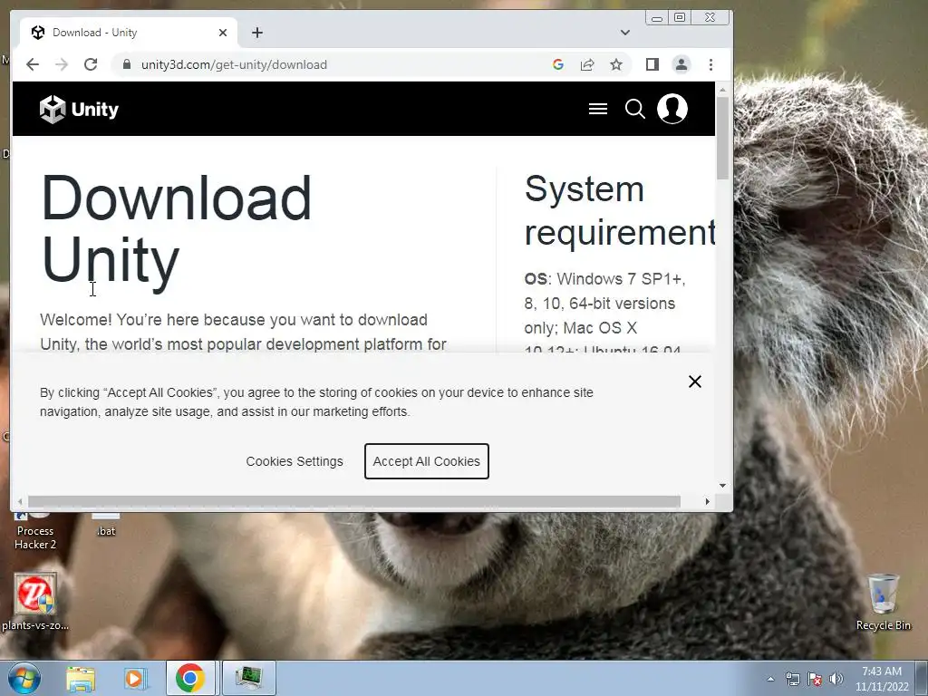Dismiss the cookie banner with the X
Screen dimensions: 928x696
(695, 382)
